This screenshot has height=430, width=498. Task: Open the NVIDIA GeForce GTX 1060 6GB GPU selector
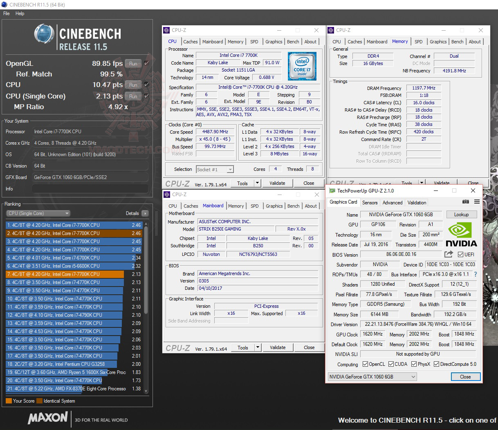click(x=372, y=376)
